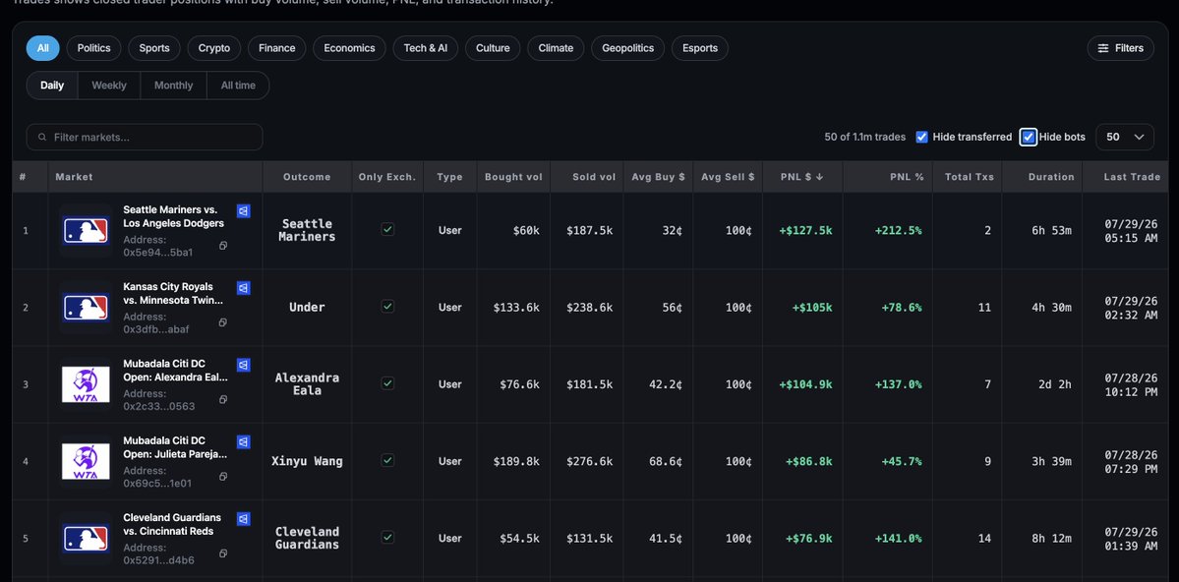Open Cleveland Guardians vs. Cincinnati Reds market

(172, 524)
